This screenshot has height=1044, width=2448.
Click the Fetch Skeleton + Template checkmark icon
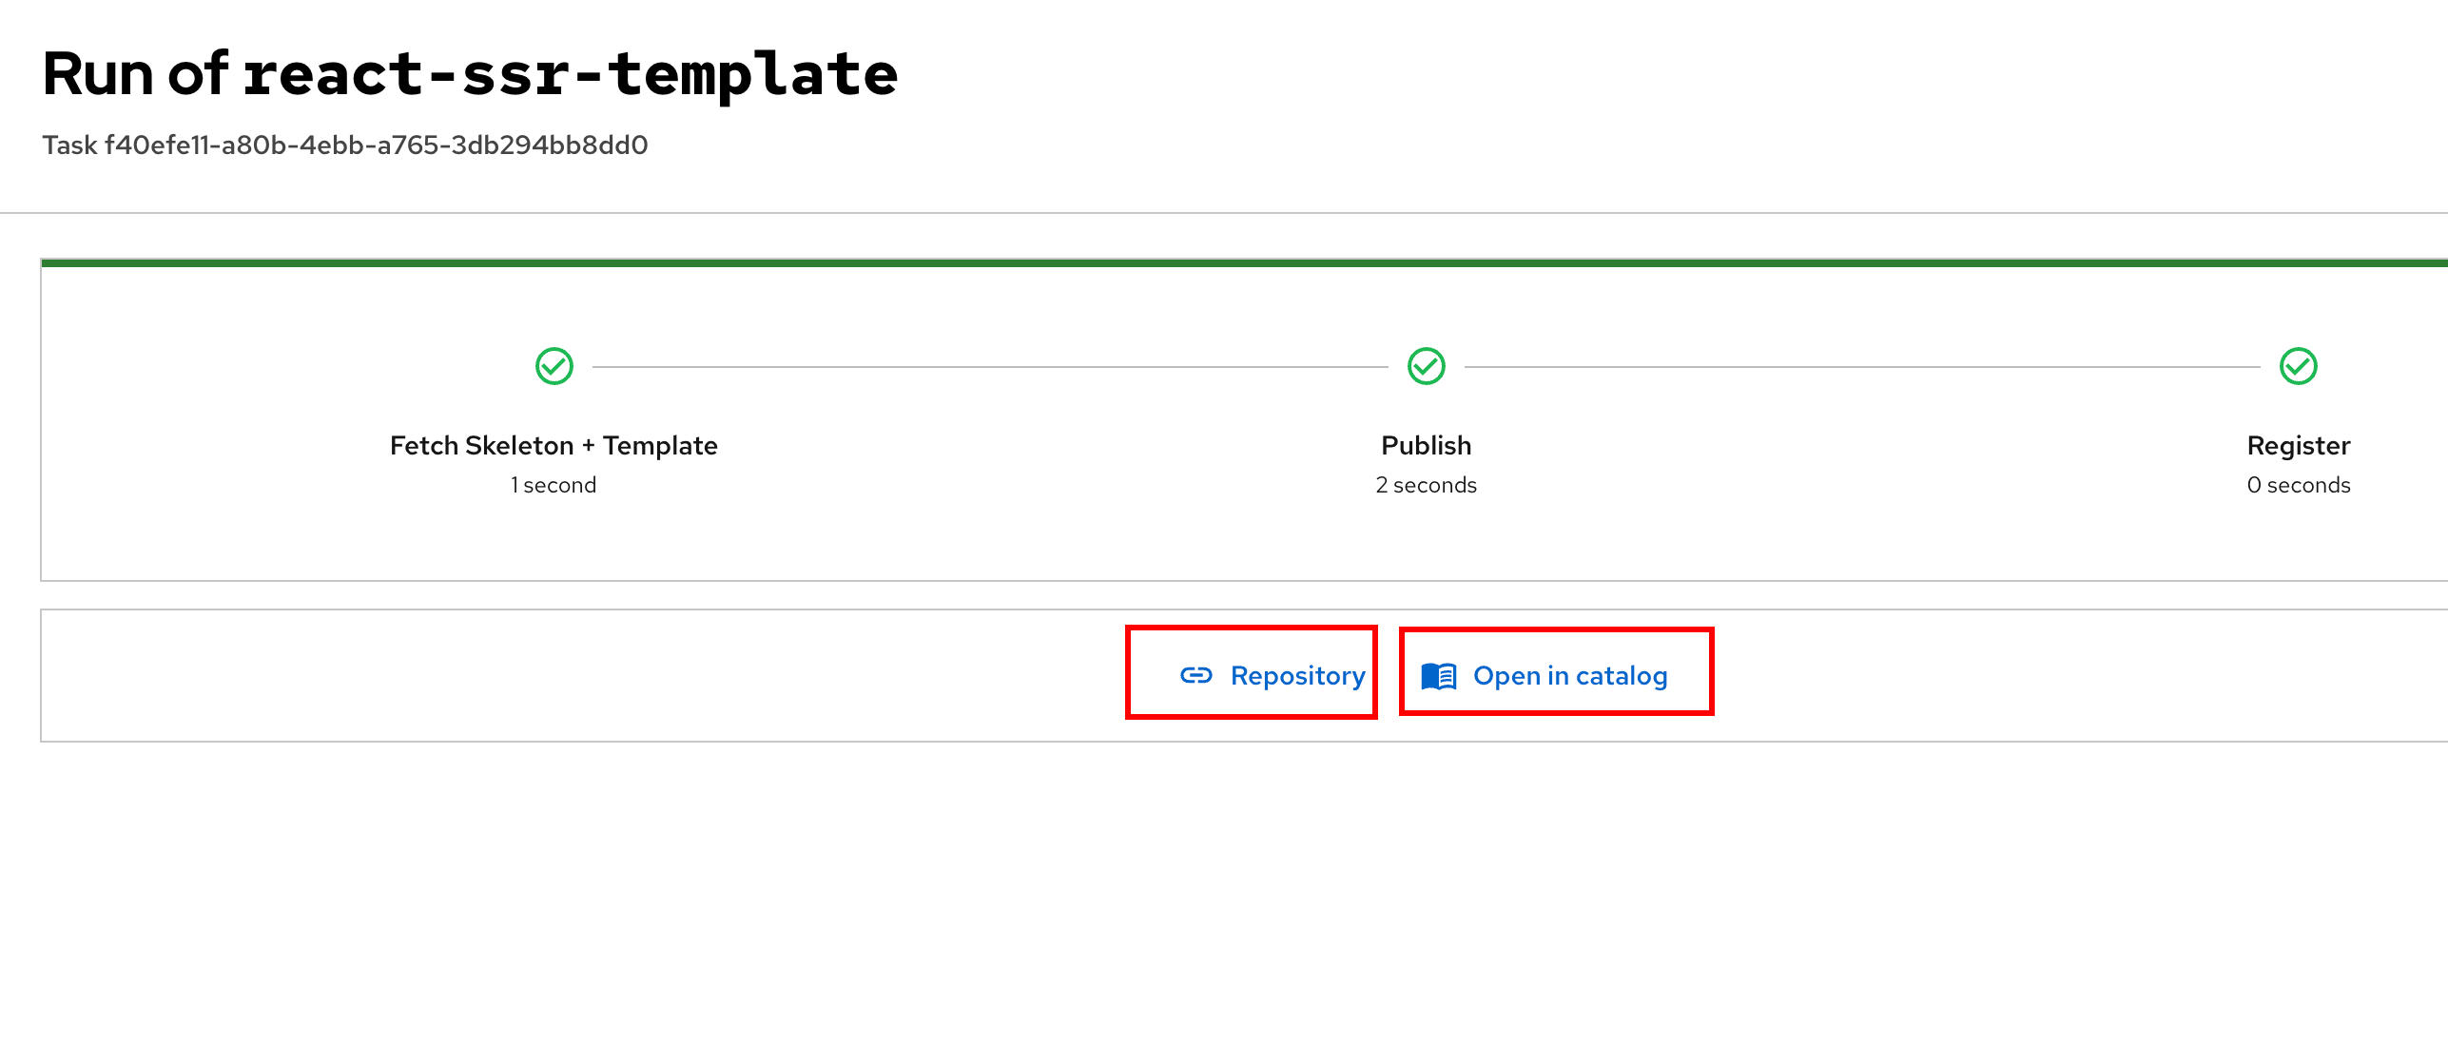click(554, 366)
